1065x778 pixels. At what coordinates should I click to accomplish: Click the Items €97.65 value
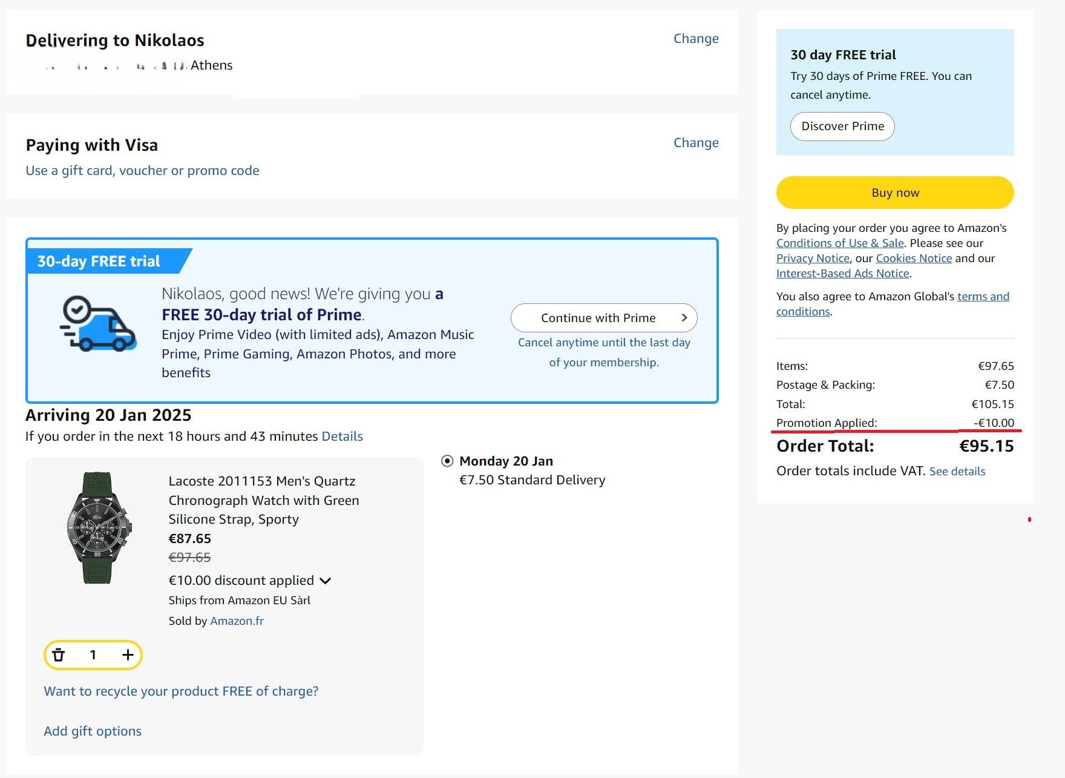[x=996, y=366]
